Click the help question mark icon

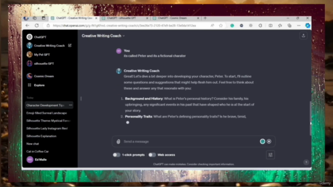pyautogui.click(x=306, y=162)
